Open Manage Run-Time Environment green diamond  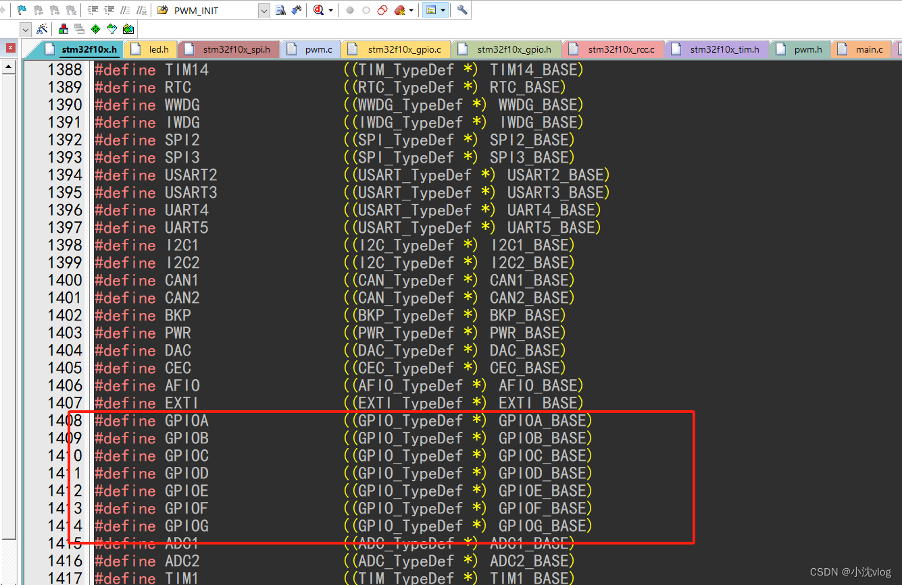click(95, 28)
